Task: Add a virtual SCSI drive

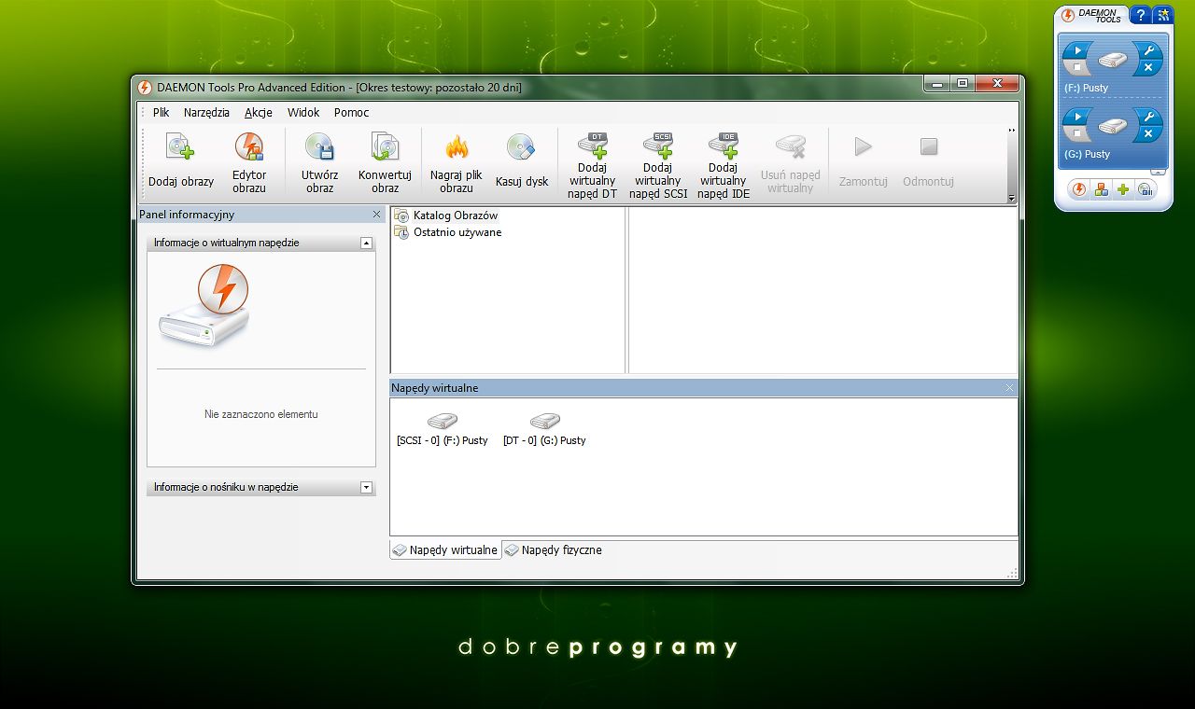Action: pyautogui.click(x=658, y=164)
